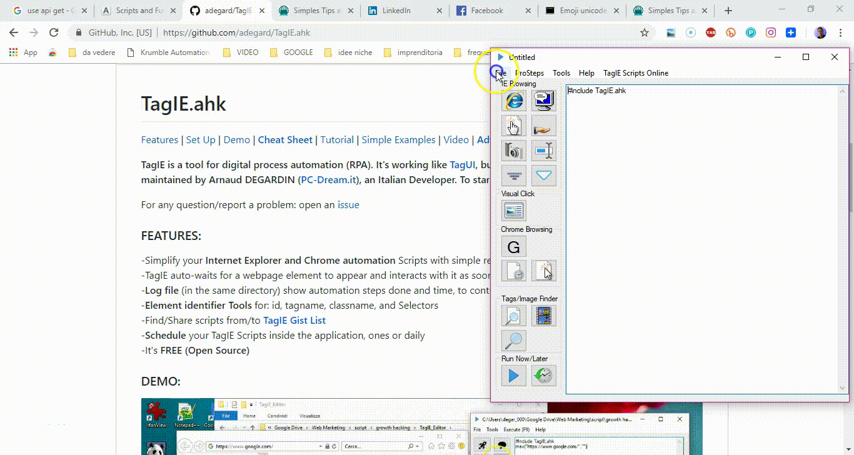This screenshot has height=455, width=854.
Task: Open the Set Up link
Action: (x=201, y=140)
